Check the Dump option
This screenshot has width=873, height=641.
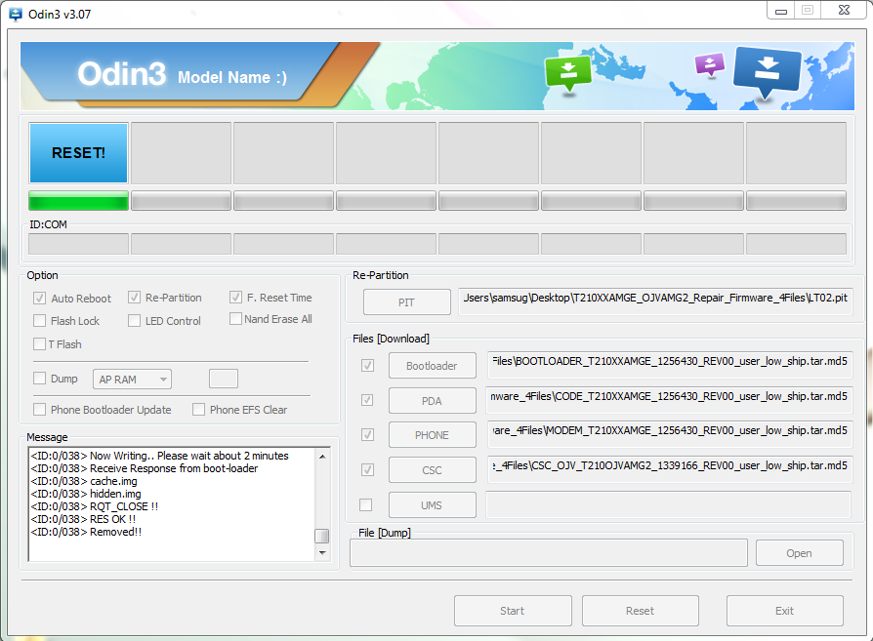[x=39, y=379]
